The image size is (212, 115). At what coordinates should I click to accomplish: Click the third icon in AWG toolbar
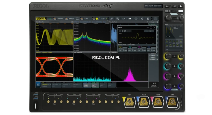click(x=125, y=31)
